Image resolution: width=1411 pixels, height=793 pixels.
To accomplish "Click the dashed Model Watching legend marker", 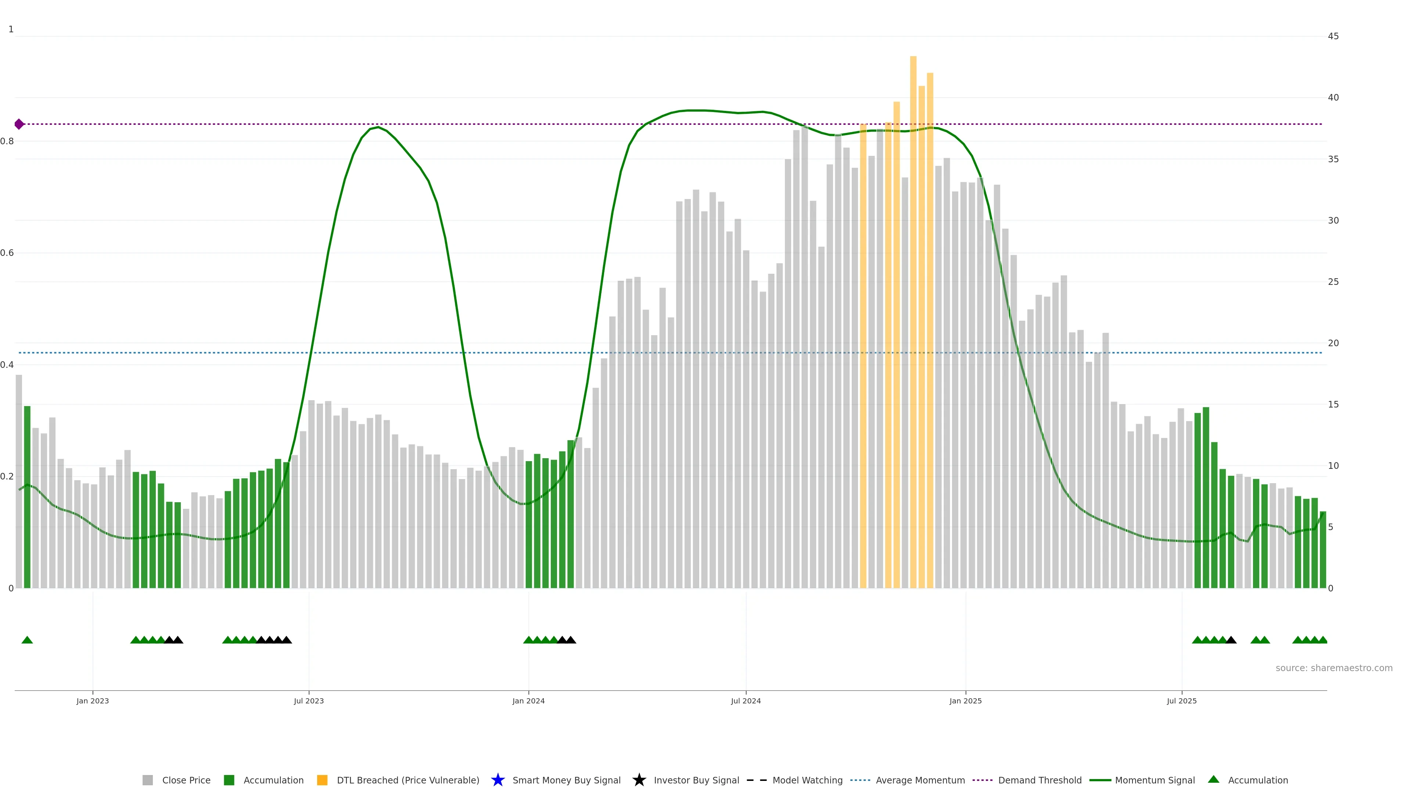I will click(x=757, y=780).
